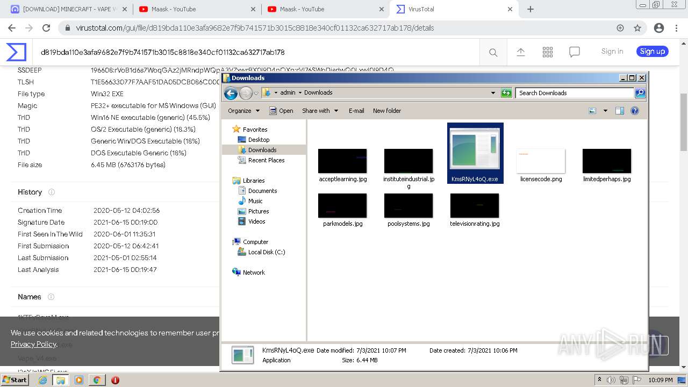Click the Explorer back arrow button
Image resolution: width=688 pixels, height=387 pixels.
231,93
